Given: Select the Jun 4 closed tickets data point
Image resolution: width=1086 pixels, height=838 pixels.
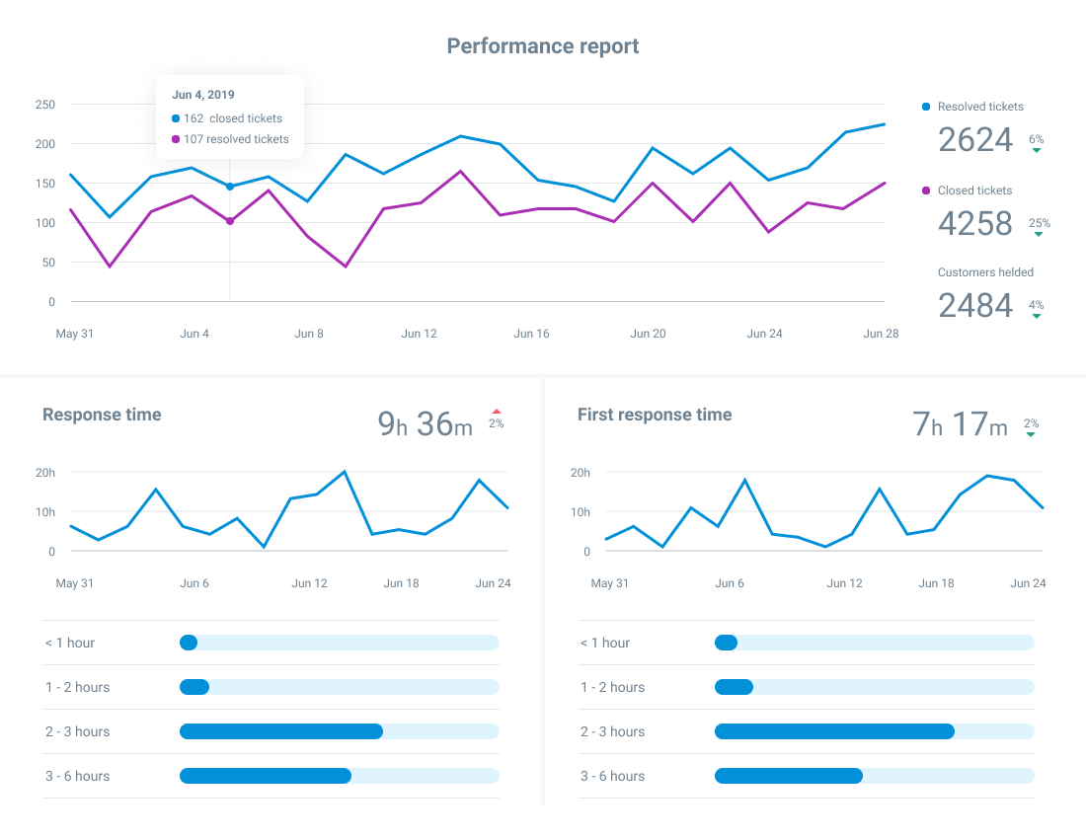Looking at the screenshot, I should pyautogui.click(x=230, y=187).
